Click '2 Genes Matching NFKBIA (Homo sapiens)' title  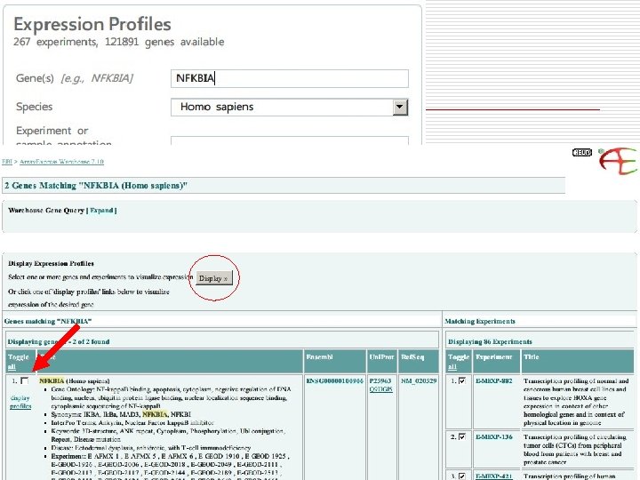95,186
